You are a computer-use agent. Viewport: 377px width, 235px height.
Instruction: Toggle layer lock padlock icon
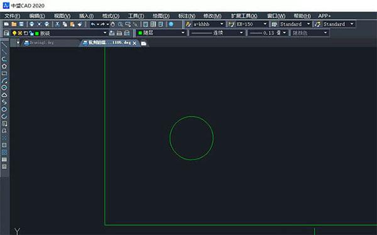tap(31, 33)
